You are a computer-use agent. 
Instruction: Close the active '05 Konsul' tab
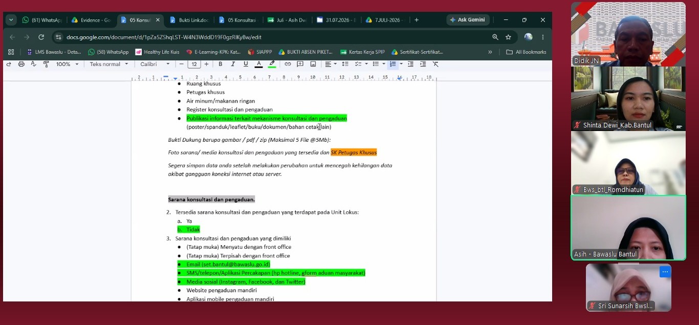click(158, 20)
